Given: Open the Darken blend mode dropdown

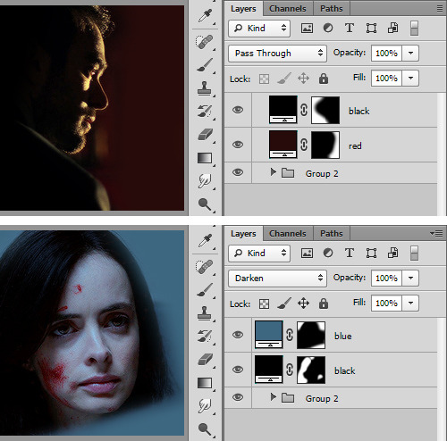Looking at the screenshot, I should pyautogui.click(x=277, y=279).
